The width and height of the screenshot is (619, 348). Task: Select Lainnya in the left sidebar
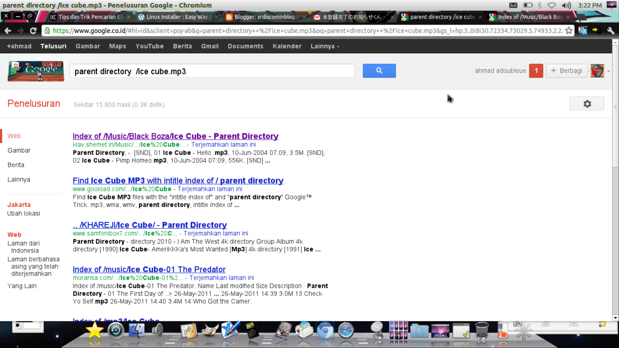pos(19,179)
